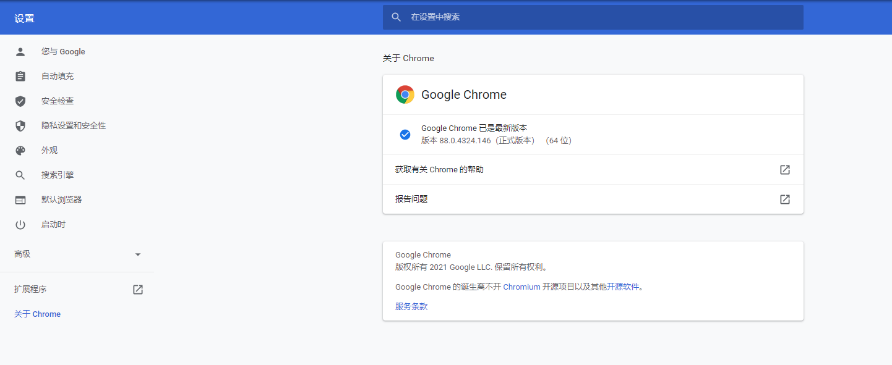The height and width of the screenshot is (365, 892).
Task: Click the blue checkmark update status icon
Action: click(405, 135)
